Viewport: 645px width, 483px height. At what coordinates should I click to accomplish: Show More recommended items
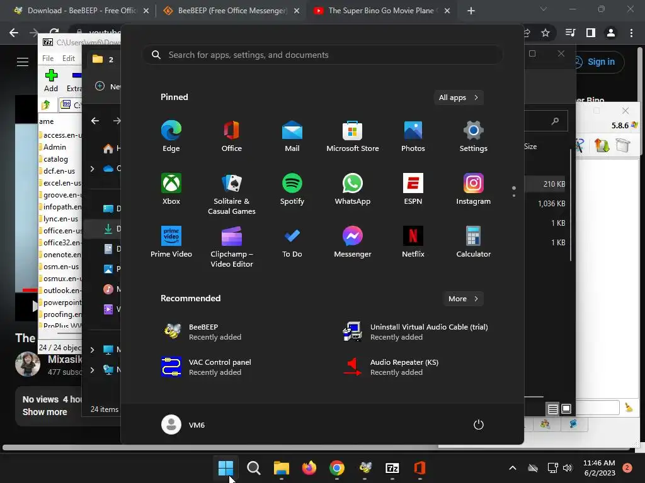coord(463,299)
